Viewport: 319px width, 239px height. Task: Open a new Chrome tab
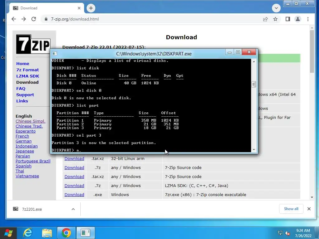91,8
